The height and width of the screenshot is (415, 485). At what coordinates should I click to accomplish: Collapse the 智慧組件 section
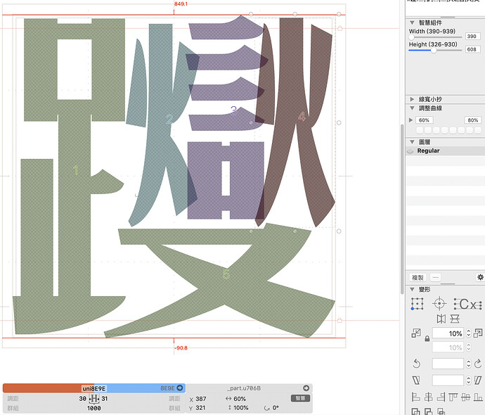pyautogui.click(x=412, y=23)
